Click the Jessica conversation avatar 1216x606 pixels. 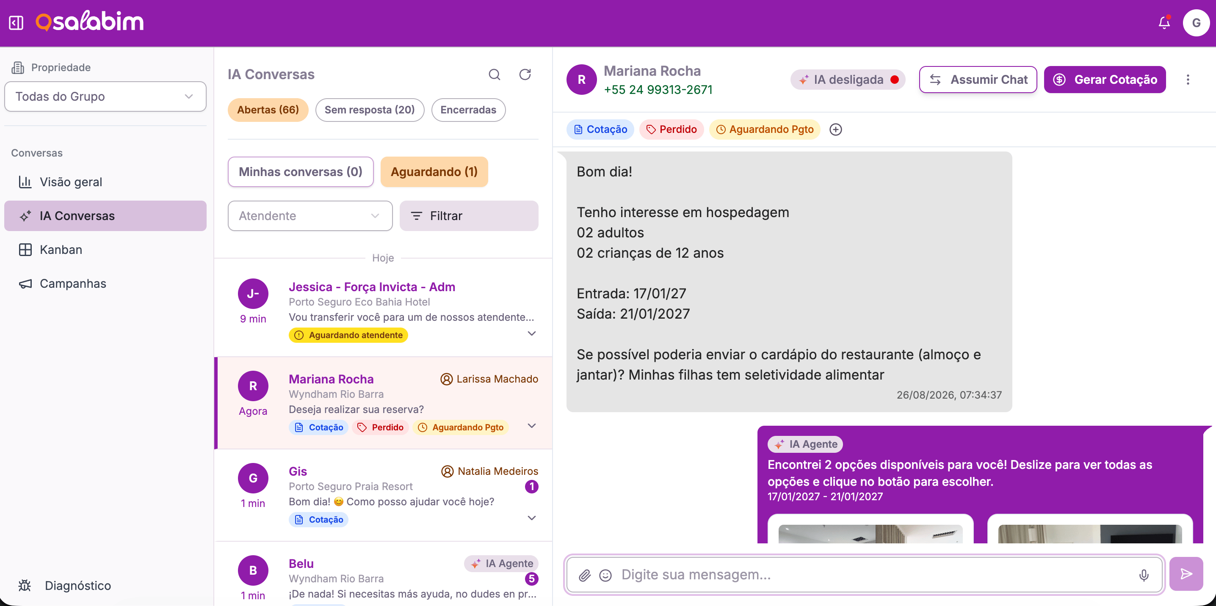tap(253, 294)
